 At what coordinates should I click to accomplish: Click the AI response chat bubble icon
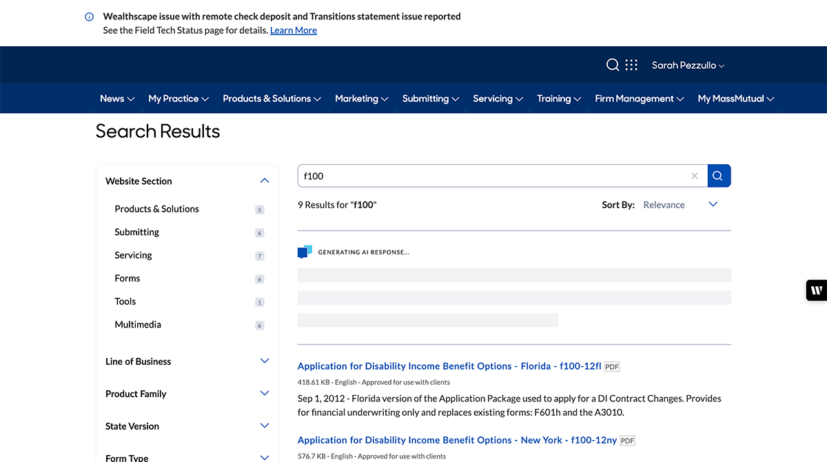pyautogui.click(x=305, y=252)
